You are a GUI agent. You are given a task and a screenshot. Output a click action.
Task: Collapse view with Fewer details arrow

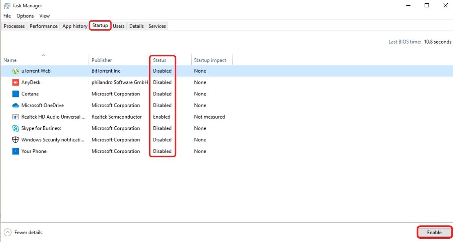7,233
